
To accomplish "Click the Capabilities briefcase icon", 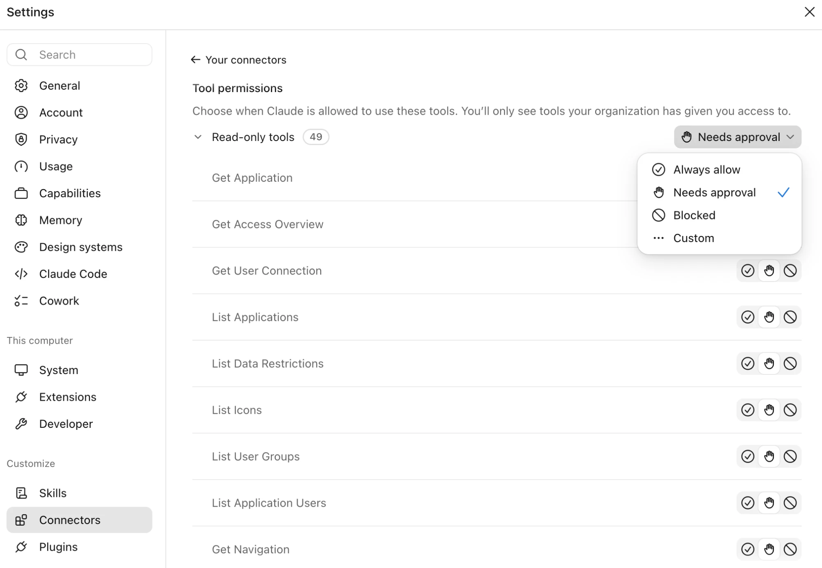I will (x=21, y=193).
